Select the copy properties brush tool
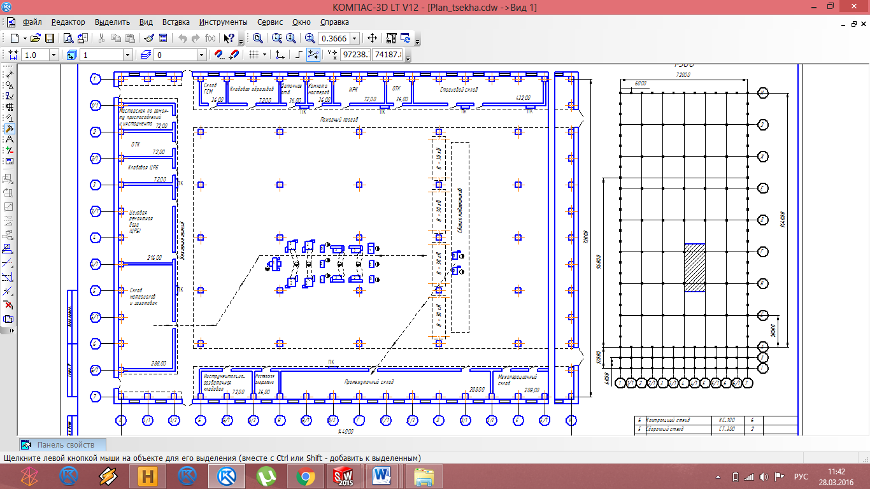 (148, 38)
